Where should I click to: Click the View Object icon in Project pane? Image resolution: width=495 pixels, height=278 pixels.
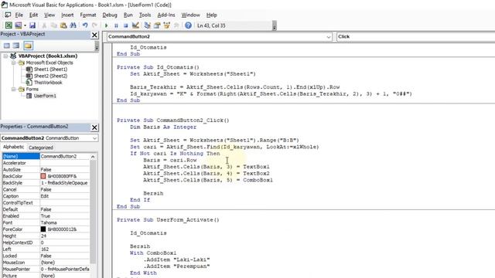[x=16, y=46]
